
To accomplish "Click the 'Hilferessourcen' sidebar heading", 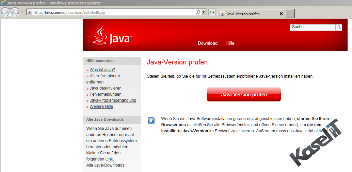I will point(100,61).
